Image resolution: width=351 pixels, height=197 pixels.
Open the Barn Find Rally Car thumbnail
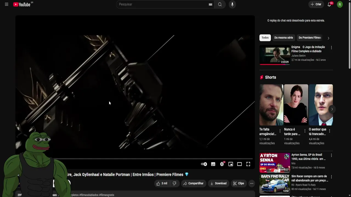click(x=274, y=184)
